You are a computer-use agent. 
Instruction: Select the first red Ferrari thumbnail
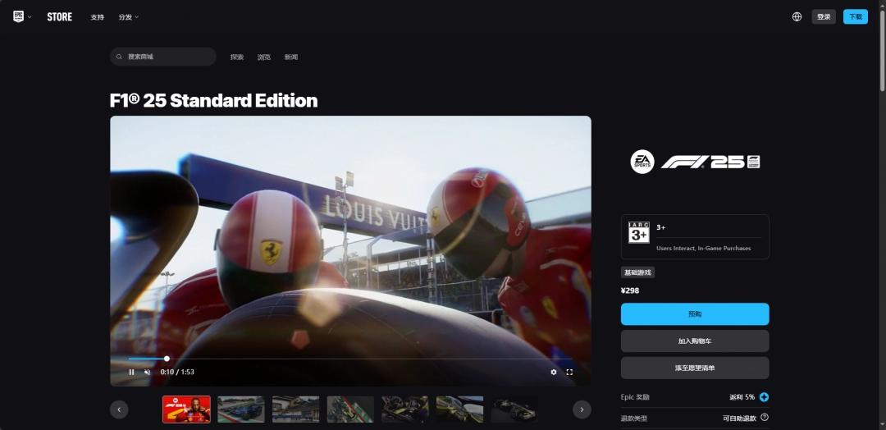pyautogui.click(x=186, y=409)
